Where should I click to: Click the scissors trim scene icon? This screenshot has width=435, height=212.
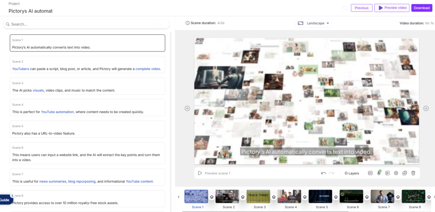pyautogui.click(x=387, y=173)
